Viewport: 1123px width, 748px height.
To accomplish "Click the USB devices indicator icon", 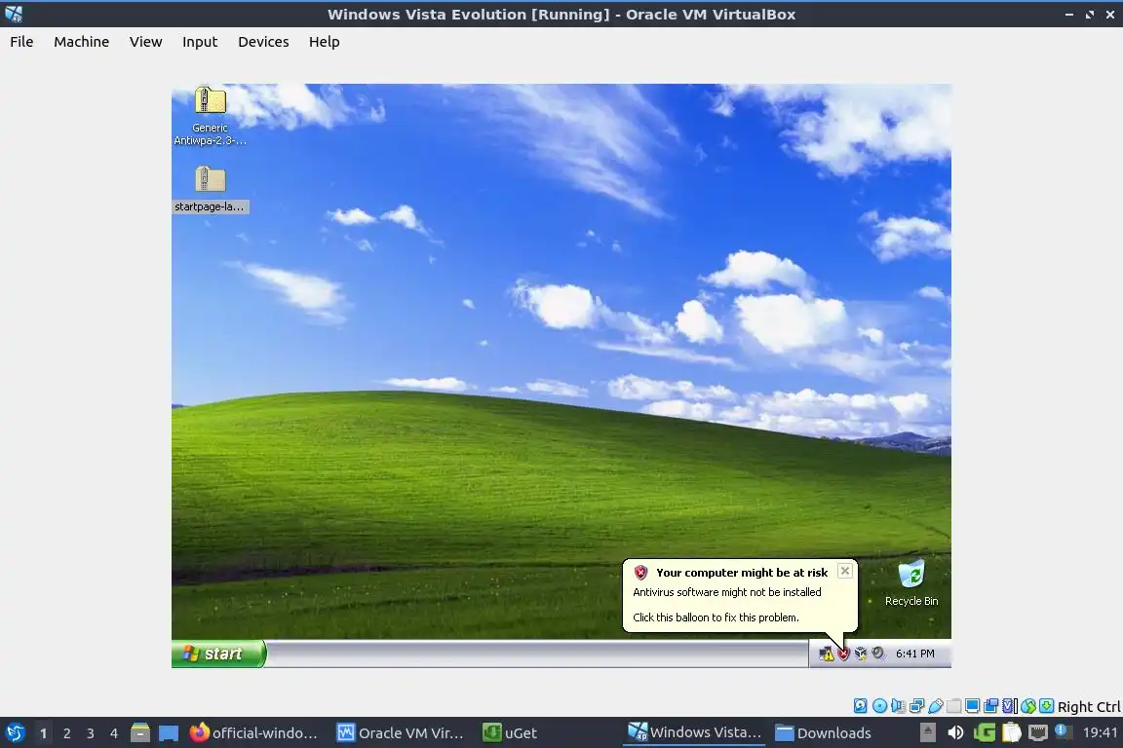I will [936, 706].
